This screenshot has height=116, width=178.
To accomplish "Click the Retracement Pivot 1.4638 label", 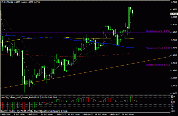I will pos(158,48).
